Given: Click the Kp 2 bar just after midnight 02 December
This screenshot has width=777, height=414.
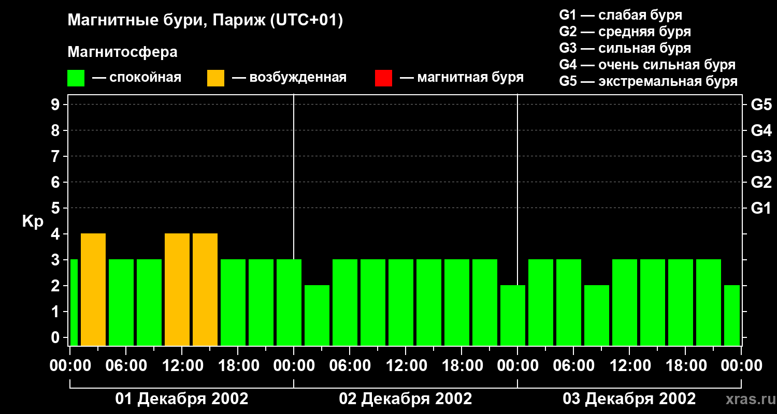Looking at the screenshot, I should pyautogui.click(x=317, y=315).
